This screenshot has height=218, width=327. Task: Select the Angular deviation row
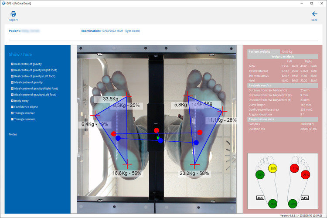(x=283, y=114)
